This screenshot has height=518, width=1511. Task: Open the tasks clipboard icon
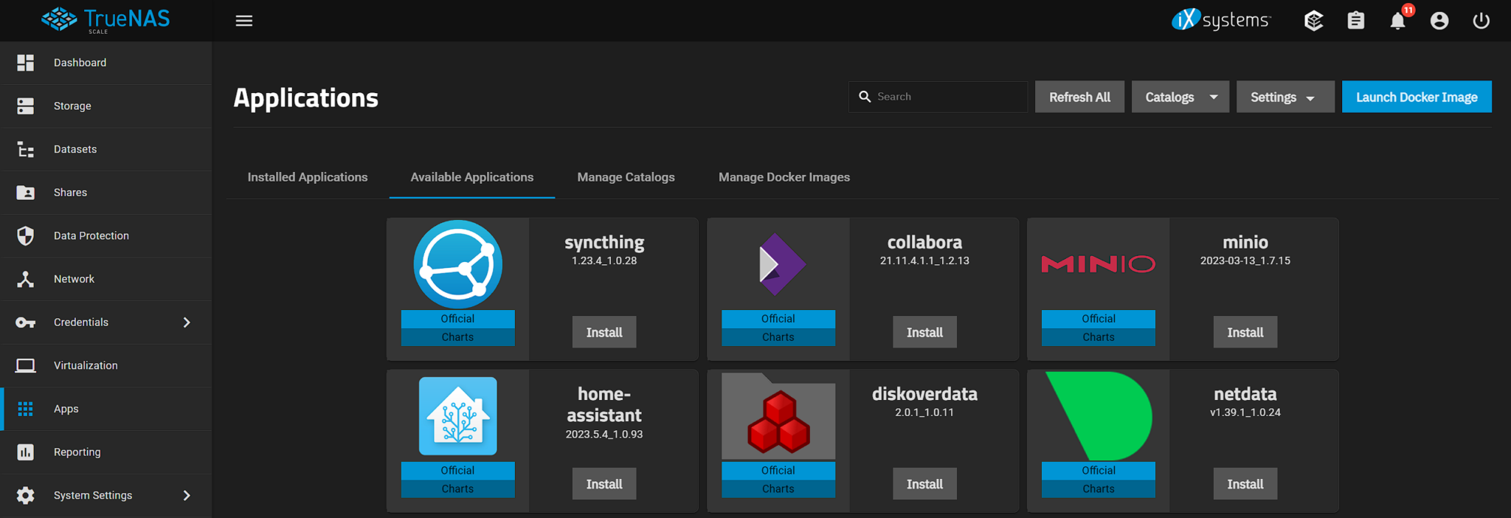[1355, 21]
